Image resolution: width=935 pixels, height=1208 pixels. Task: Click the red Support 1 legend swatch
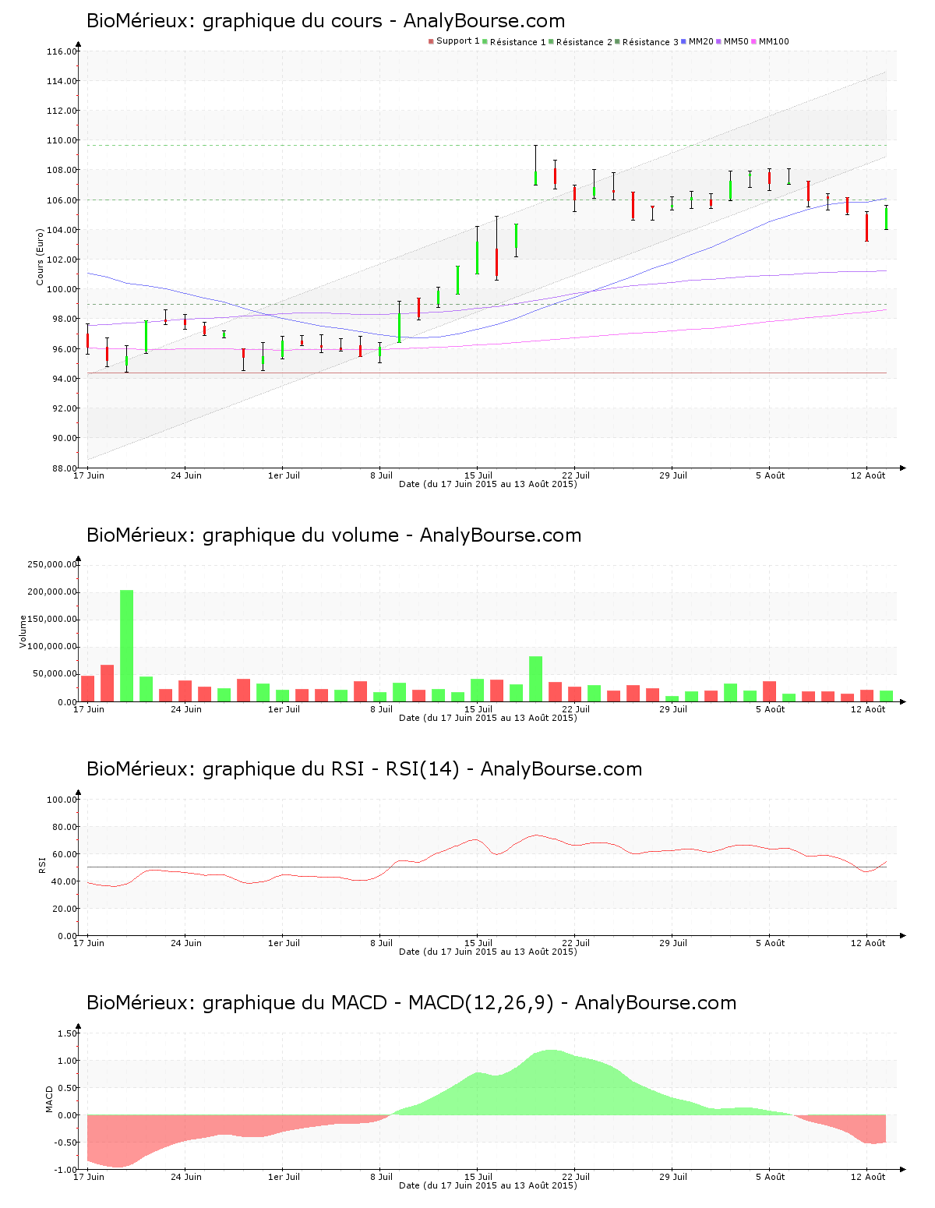(x=431, y=41)
